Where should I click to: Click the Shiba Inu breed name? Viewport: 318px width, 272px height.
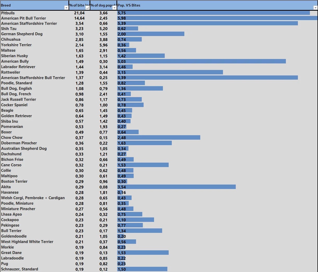click(x=9, y=121)
